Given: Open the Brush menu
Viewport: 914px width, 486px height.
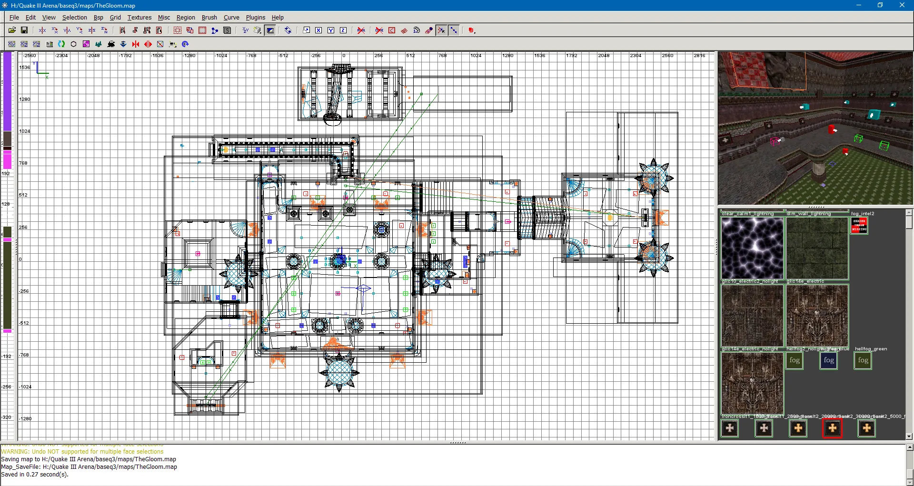Looking at the screenshot, I should pyautogui.click(x=209, y=18).
